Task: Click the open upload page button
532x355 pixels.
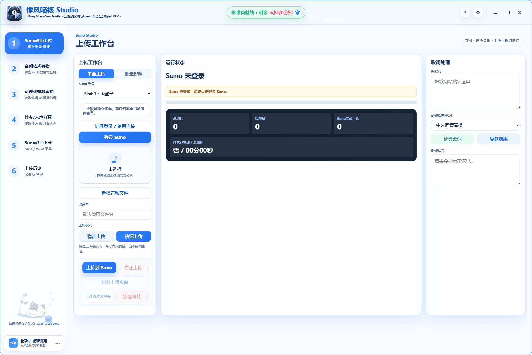Action: 115,282
